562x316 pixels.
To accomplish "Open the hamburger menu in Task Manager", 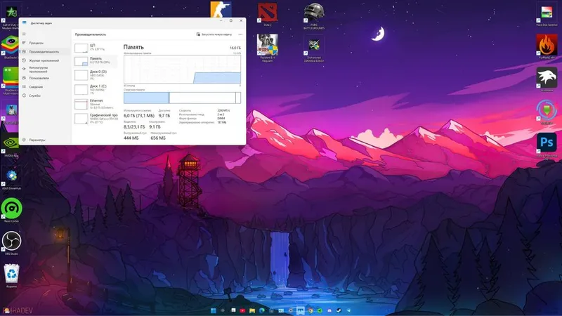I will click(x=24, y=34).
